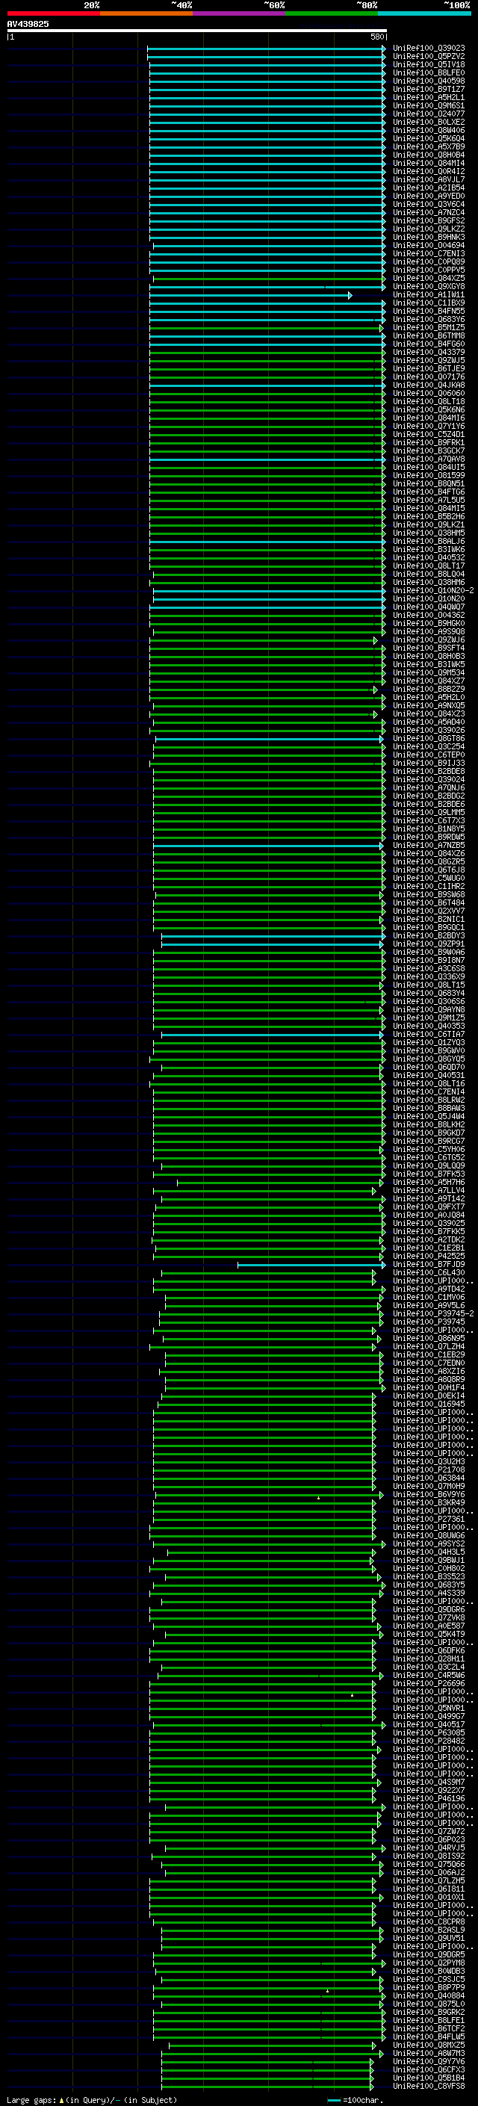478x2106 pixels.
Task: Select hit UniRef100_B8LFE1
Action: click(x=429, y=2021)
